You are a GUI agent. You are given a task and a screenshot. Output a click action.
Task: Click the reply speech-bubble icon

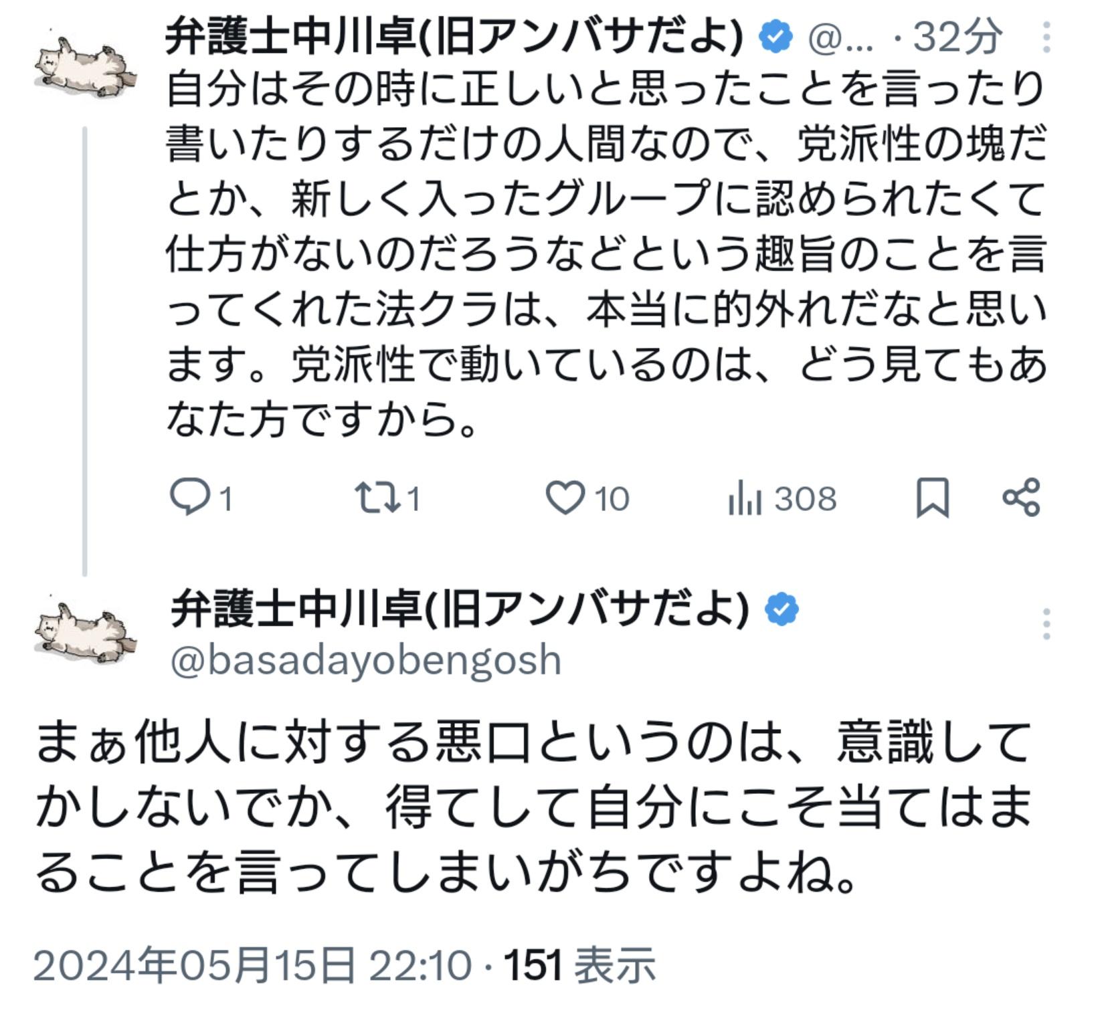pyautogui.click(x=189, y=498)
